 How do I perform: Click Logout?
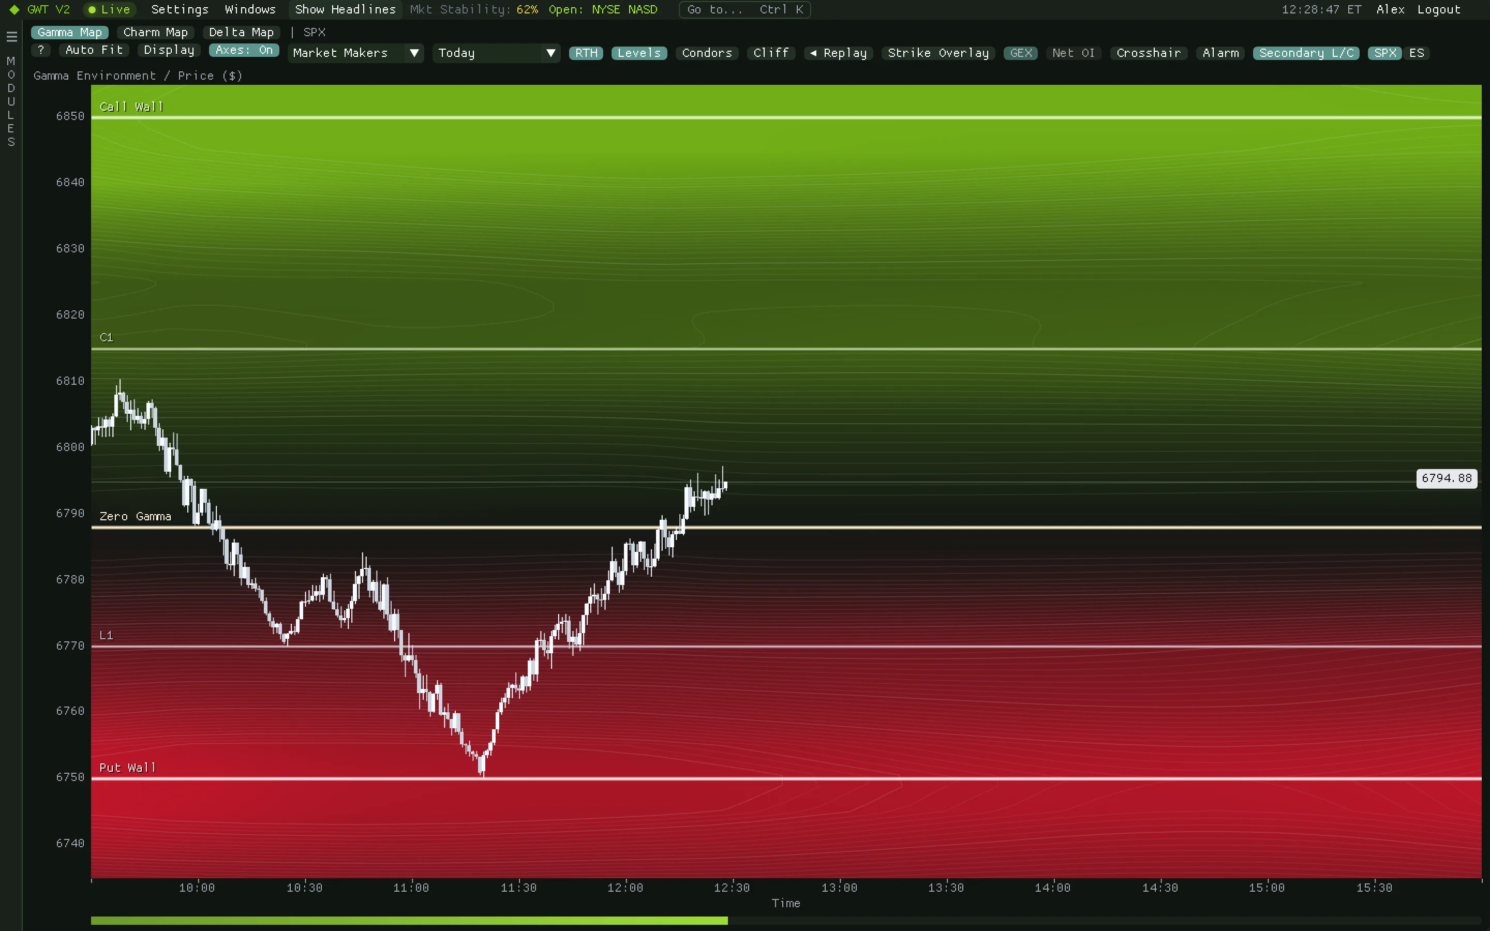[x=1438, y=10]
